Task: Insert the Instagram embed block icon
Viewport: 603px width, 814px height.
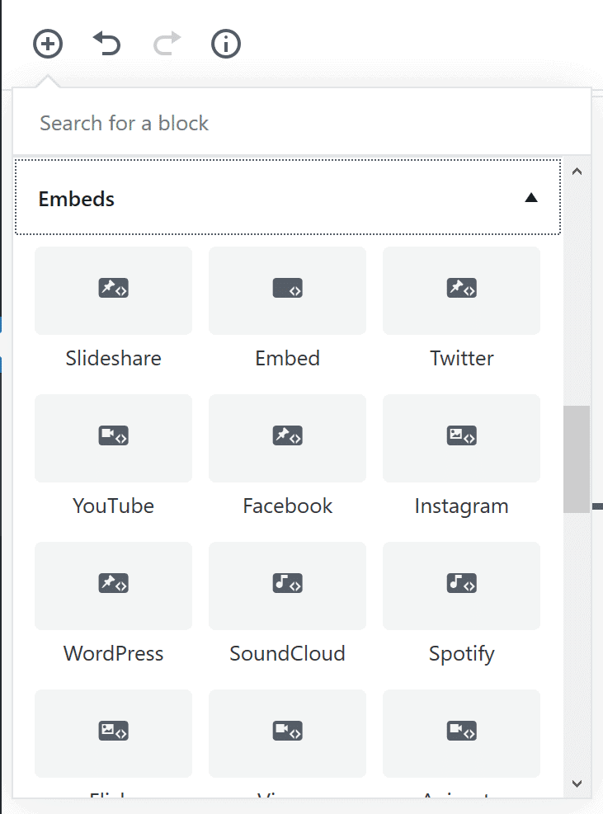Action: click(x=461, y=435)
